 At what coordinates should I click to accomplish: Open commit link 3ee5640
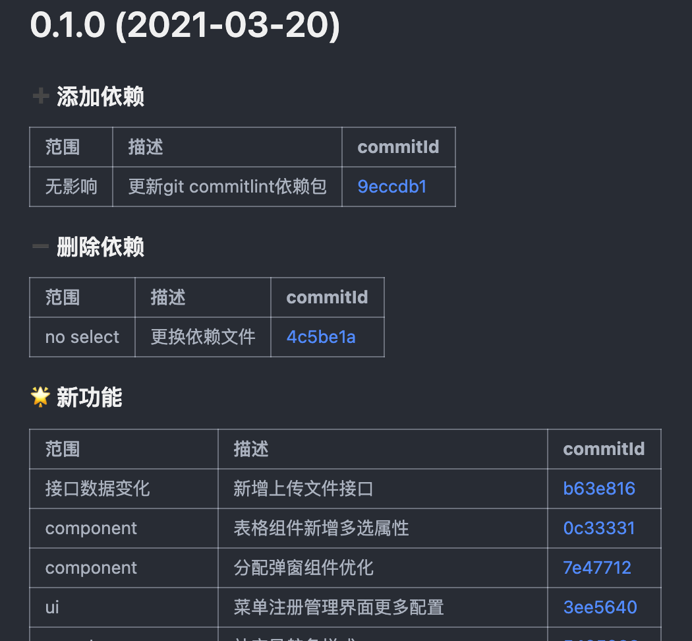[600, 607]
